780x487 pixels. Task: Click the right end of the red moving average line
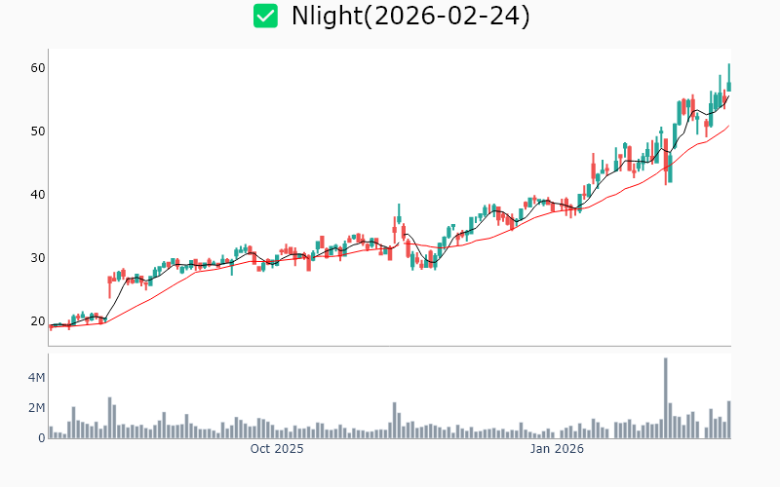728,126
